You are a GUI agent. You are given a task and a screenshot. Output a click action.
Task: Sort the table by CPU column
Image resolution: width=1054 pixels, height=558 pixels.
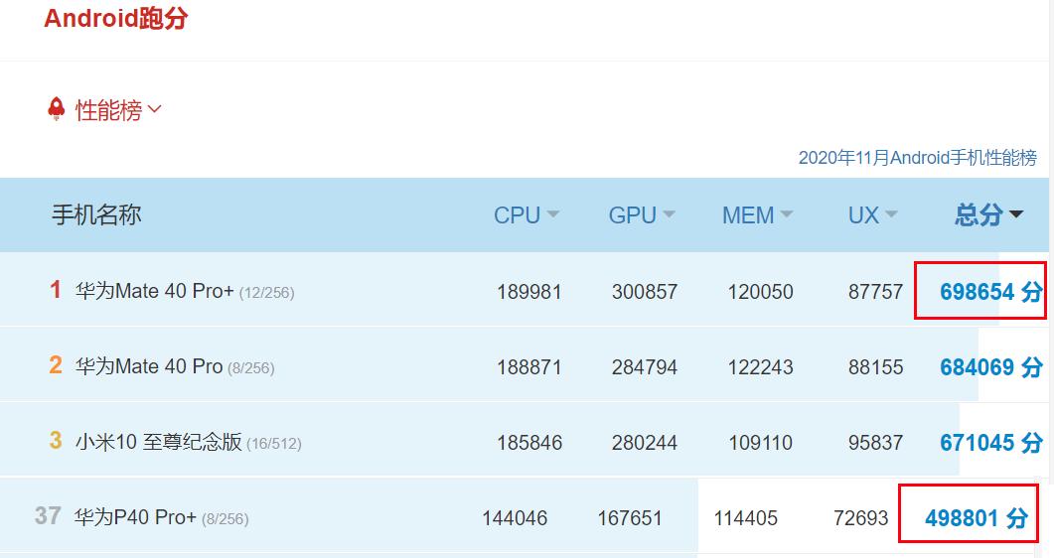pos(526,215)
